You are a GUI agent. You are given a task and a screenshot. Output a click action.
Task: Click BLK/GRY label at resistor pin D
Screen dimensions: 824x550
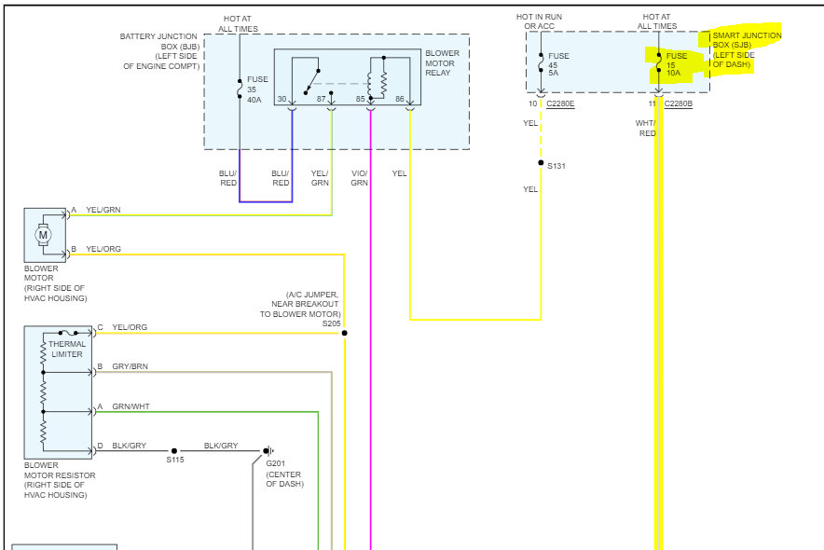click(x=129, y=446)
